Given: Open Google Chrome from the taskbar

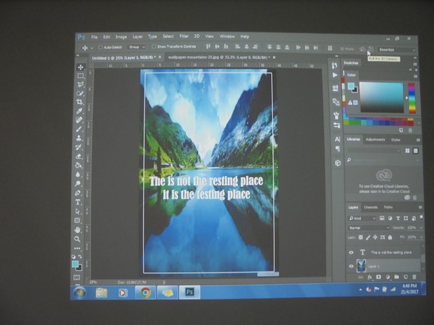Looking at the screenshot, I should (145, 292).
